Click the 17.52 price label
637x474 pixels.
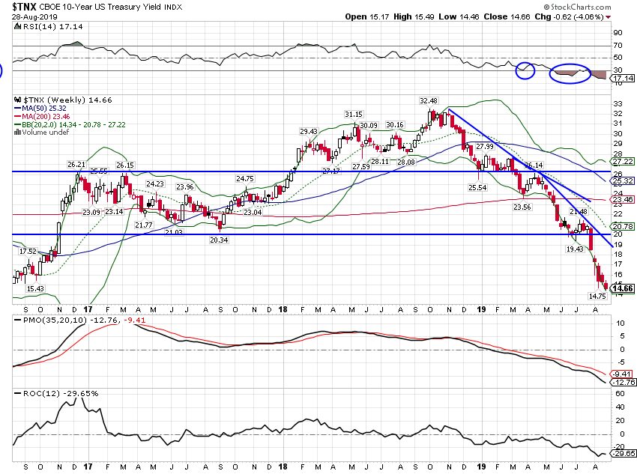(28, 252)
